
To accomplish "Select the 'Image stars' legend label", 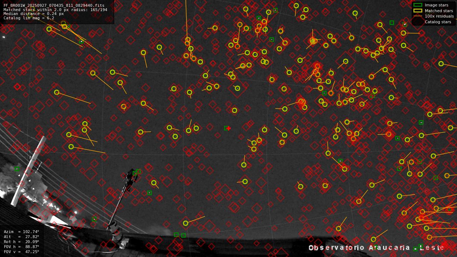I will [x=436, y=5].
